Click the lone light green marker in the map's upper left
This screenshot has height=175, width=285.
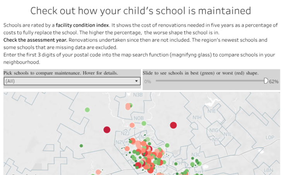(x=88, y=110)
